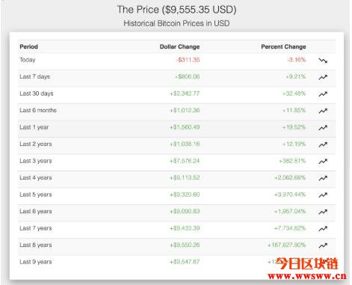Click uptrend icon for Last 5 years
Viewport: 352px width, 285px height.
323,195
